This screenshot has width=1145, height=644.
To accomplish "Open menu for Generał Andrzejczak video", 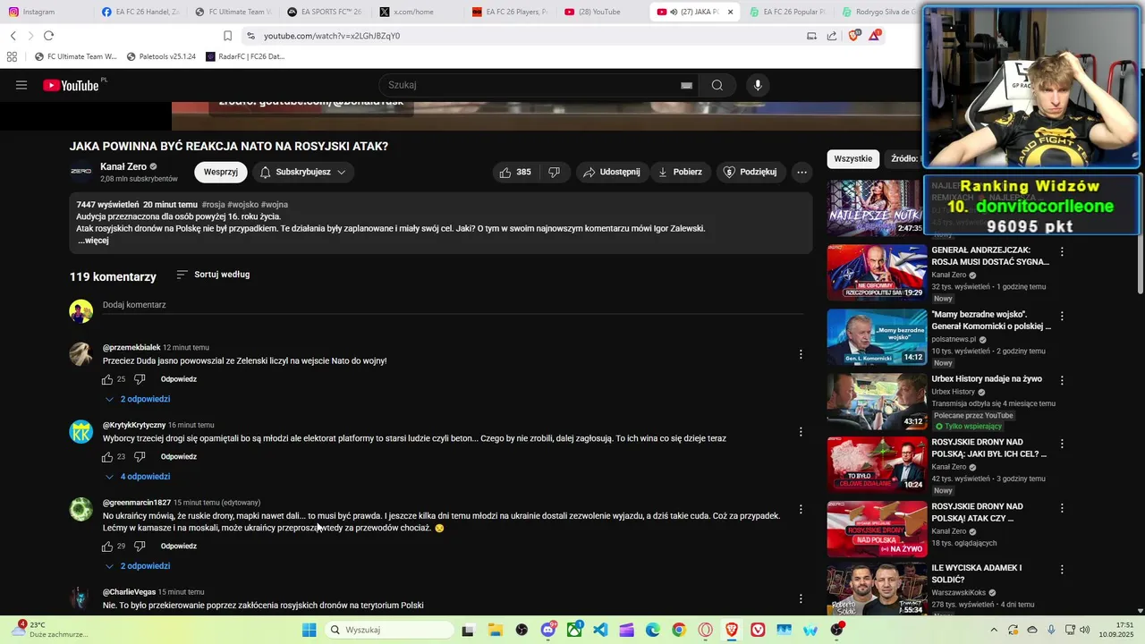I will point(1062,251).
